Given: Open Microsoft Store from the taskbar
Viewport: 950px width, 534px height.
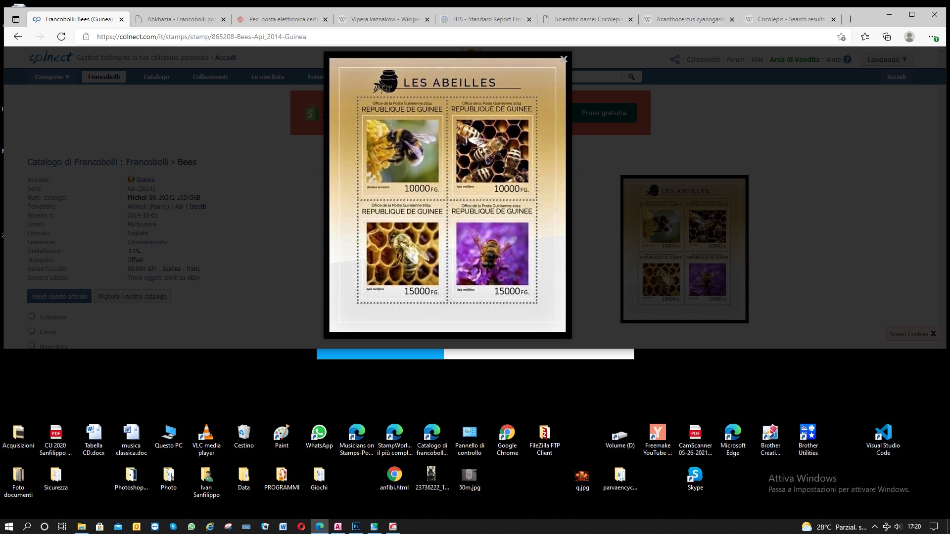Looking at the screenshot, I should [x=99, y=527].
